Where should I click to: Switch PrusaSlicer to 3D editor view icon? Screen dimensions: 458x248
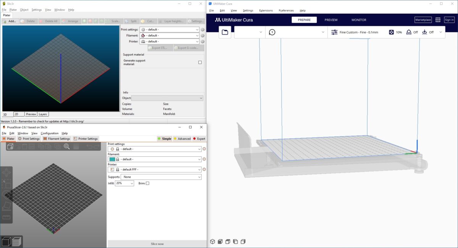(x=6, y=242)
